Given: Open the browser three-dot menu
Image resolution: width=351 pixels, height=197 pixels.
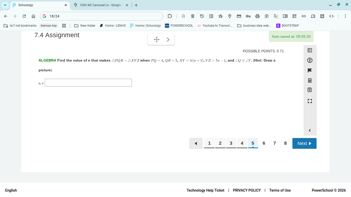Looking at the screenshot, I should pyautogui.click(x=345, y=16).
